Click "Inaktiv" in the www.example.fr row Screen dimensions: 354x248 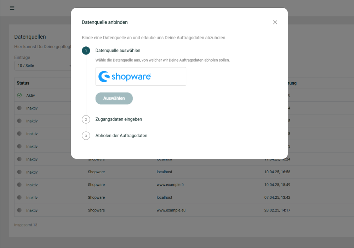(x=32, y=185)
